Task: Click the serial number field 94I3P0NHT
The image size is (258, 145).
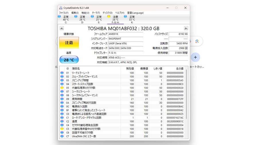Action: [126, 39]
